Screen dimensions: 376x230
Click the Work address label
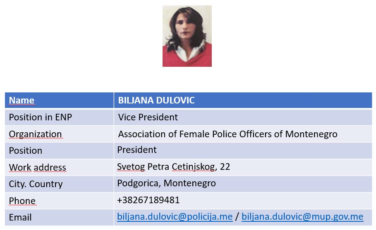pyautogui.click(x=37, y=167)
